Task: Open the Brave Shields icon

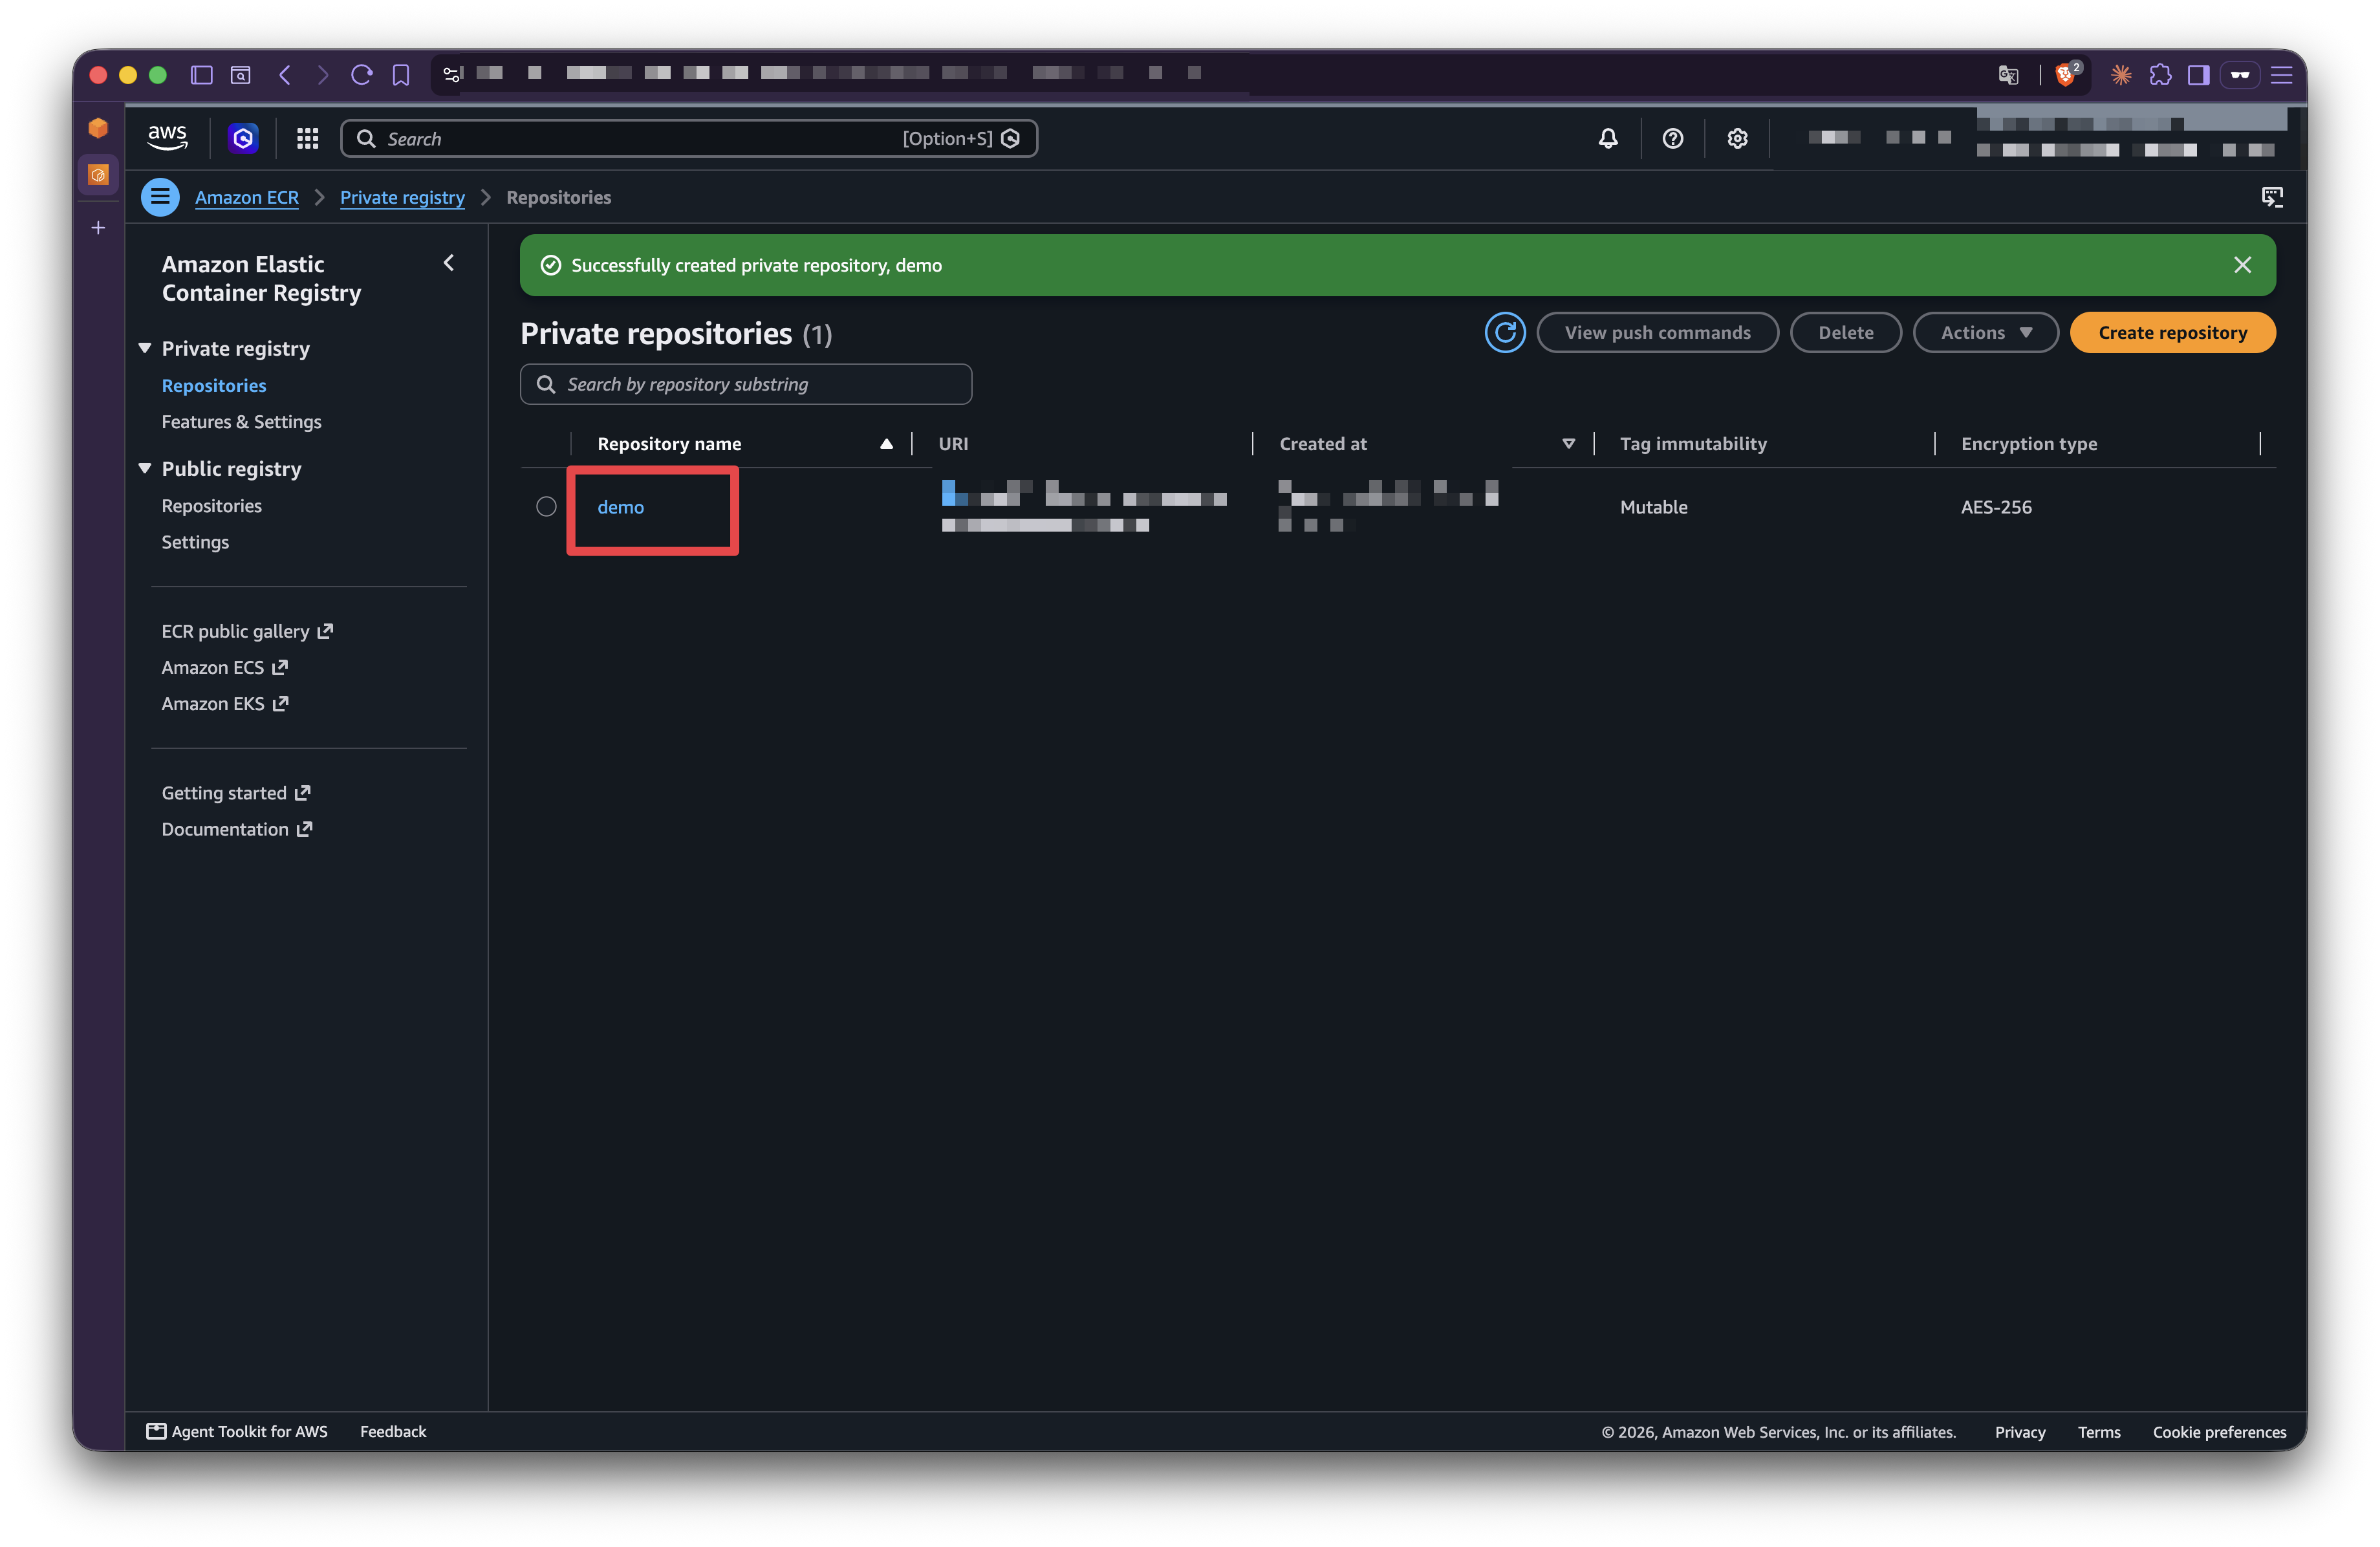Action: (x=2066, y=74)
